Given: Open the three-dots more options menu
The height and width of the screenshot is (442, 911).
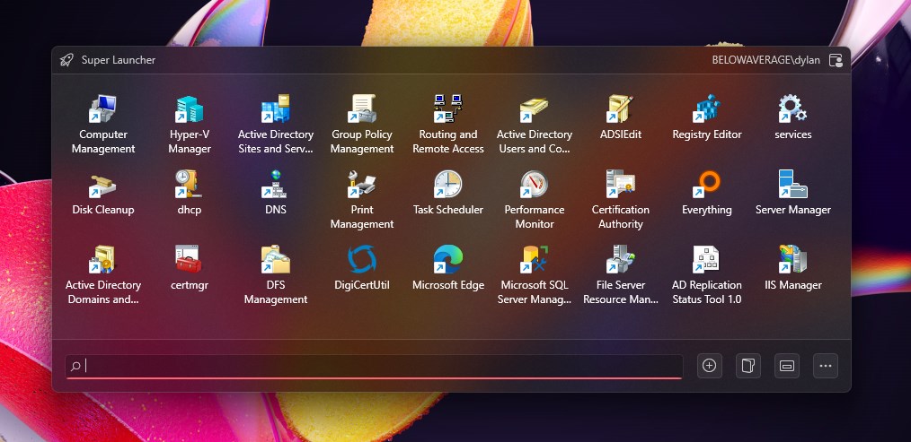Looking at the screenshot, I should (825, 366).
